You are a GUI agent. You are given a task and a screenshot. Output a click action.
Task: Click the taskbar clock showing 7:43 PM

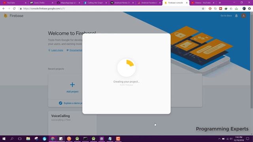click(x=239, y=138)
